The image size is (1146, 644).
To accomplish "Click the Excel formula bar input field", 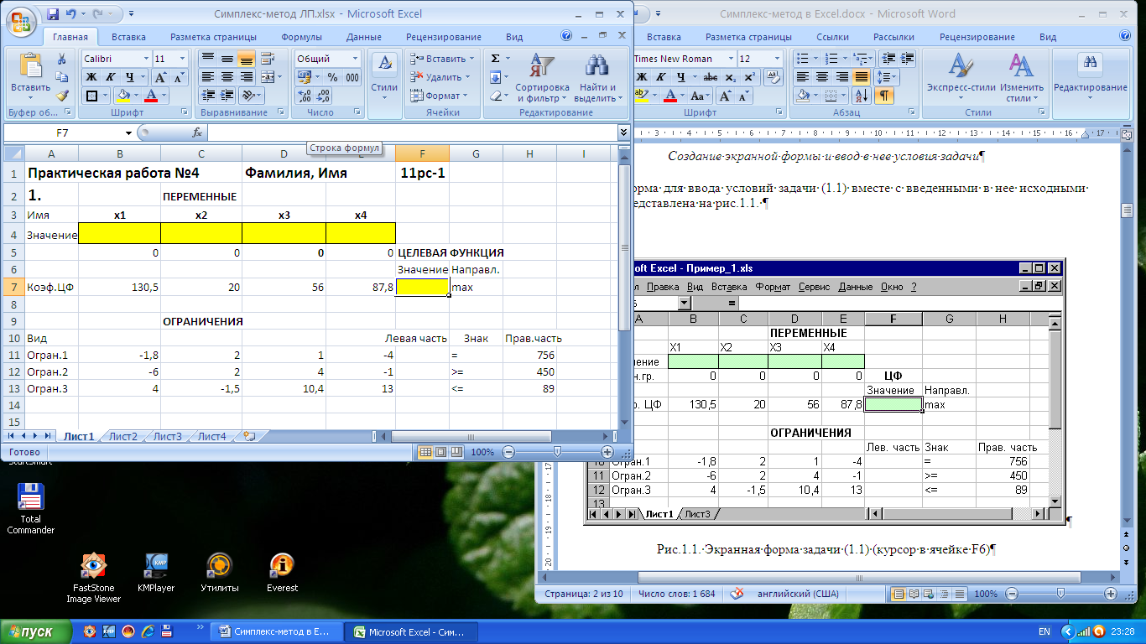I will coord(412,132).
